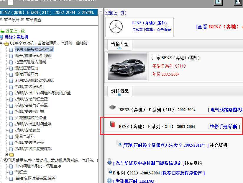Screen dimensions: 243x183
Task: Open 汽车防盗及中央控制门锁系统设定 link
Action: [149, 163]
